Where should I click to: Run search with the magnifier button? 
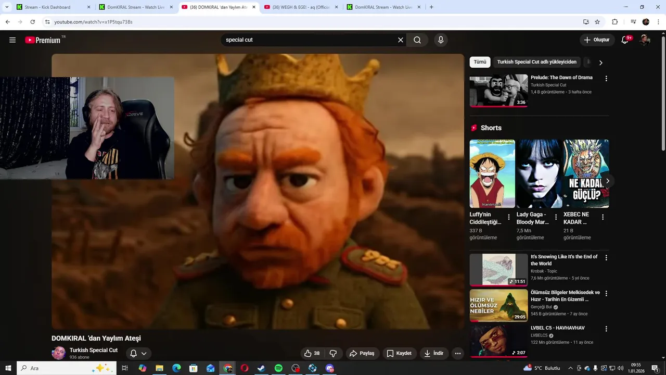pyautogui.click(x=417, y=40)
